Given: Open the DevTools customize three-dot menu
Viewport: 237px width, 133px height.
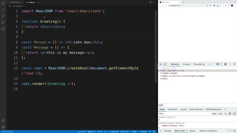Looking at the screenshot, I should 230,64.
